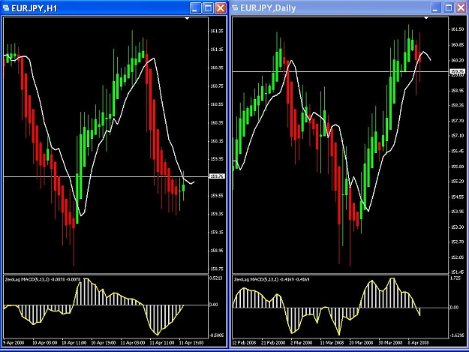Click the 2 Mar 2008 date label
Screen dimensions: 469x352
click(x=302, y=343)
